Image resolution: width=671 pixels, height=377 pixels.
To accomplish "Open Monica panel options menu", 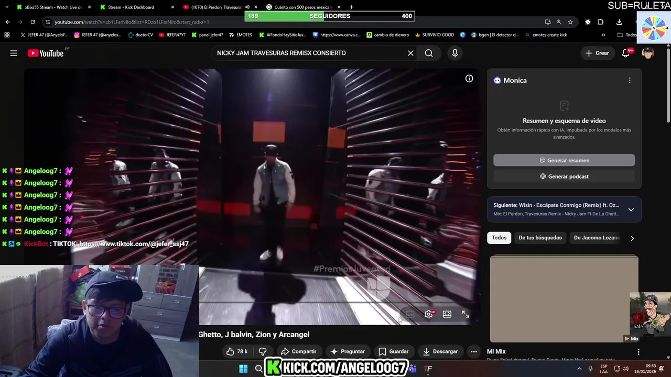I will click(630, 80).
